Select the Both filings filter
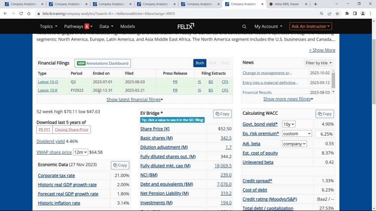 click(200, 63)
